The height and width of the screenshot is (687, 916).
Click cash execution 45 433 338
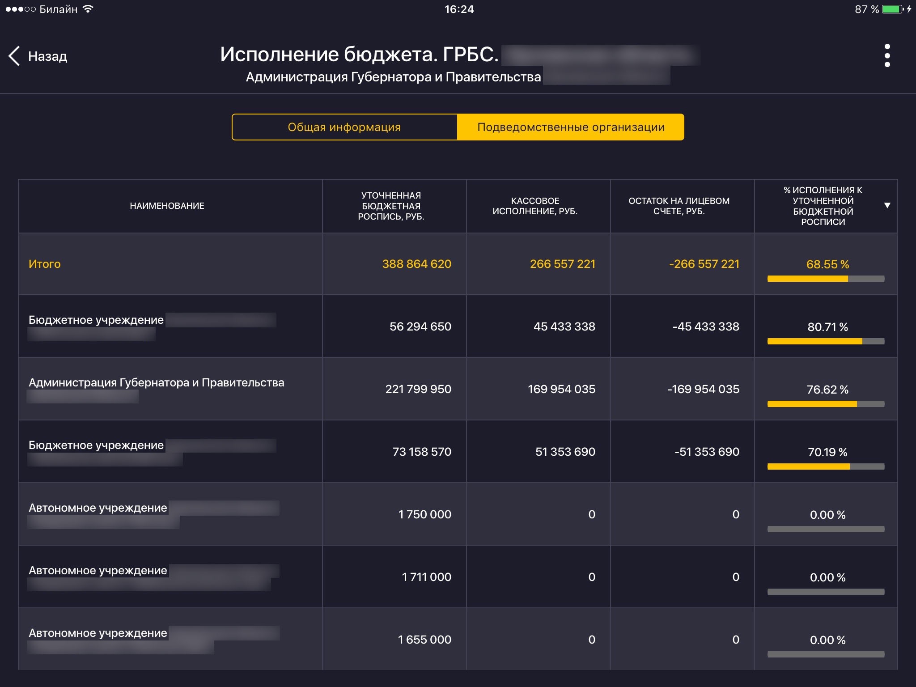coord(564,327)
